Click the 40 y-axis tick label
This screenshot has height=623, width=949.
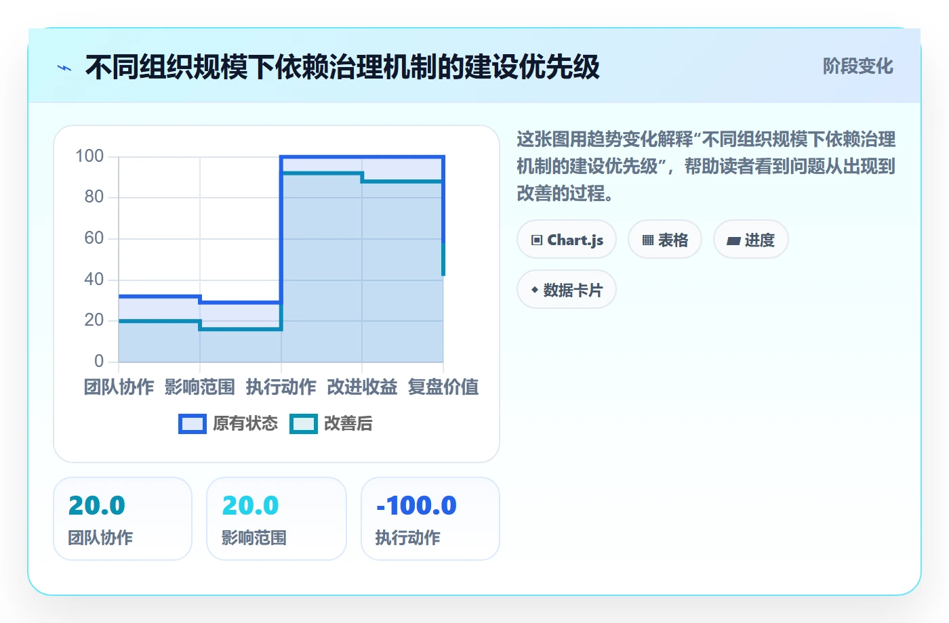[x=94, y=279]
